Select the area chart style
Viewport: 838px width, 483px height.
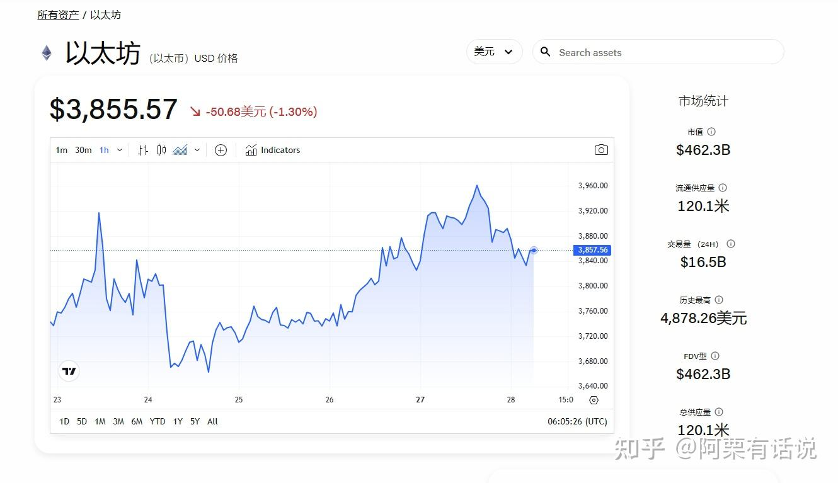click(180, 150)
